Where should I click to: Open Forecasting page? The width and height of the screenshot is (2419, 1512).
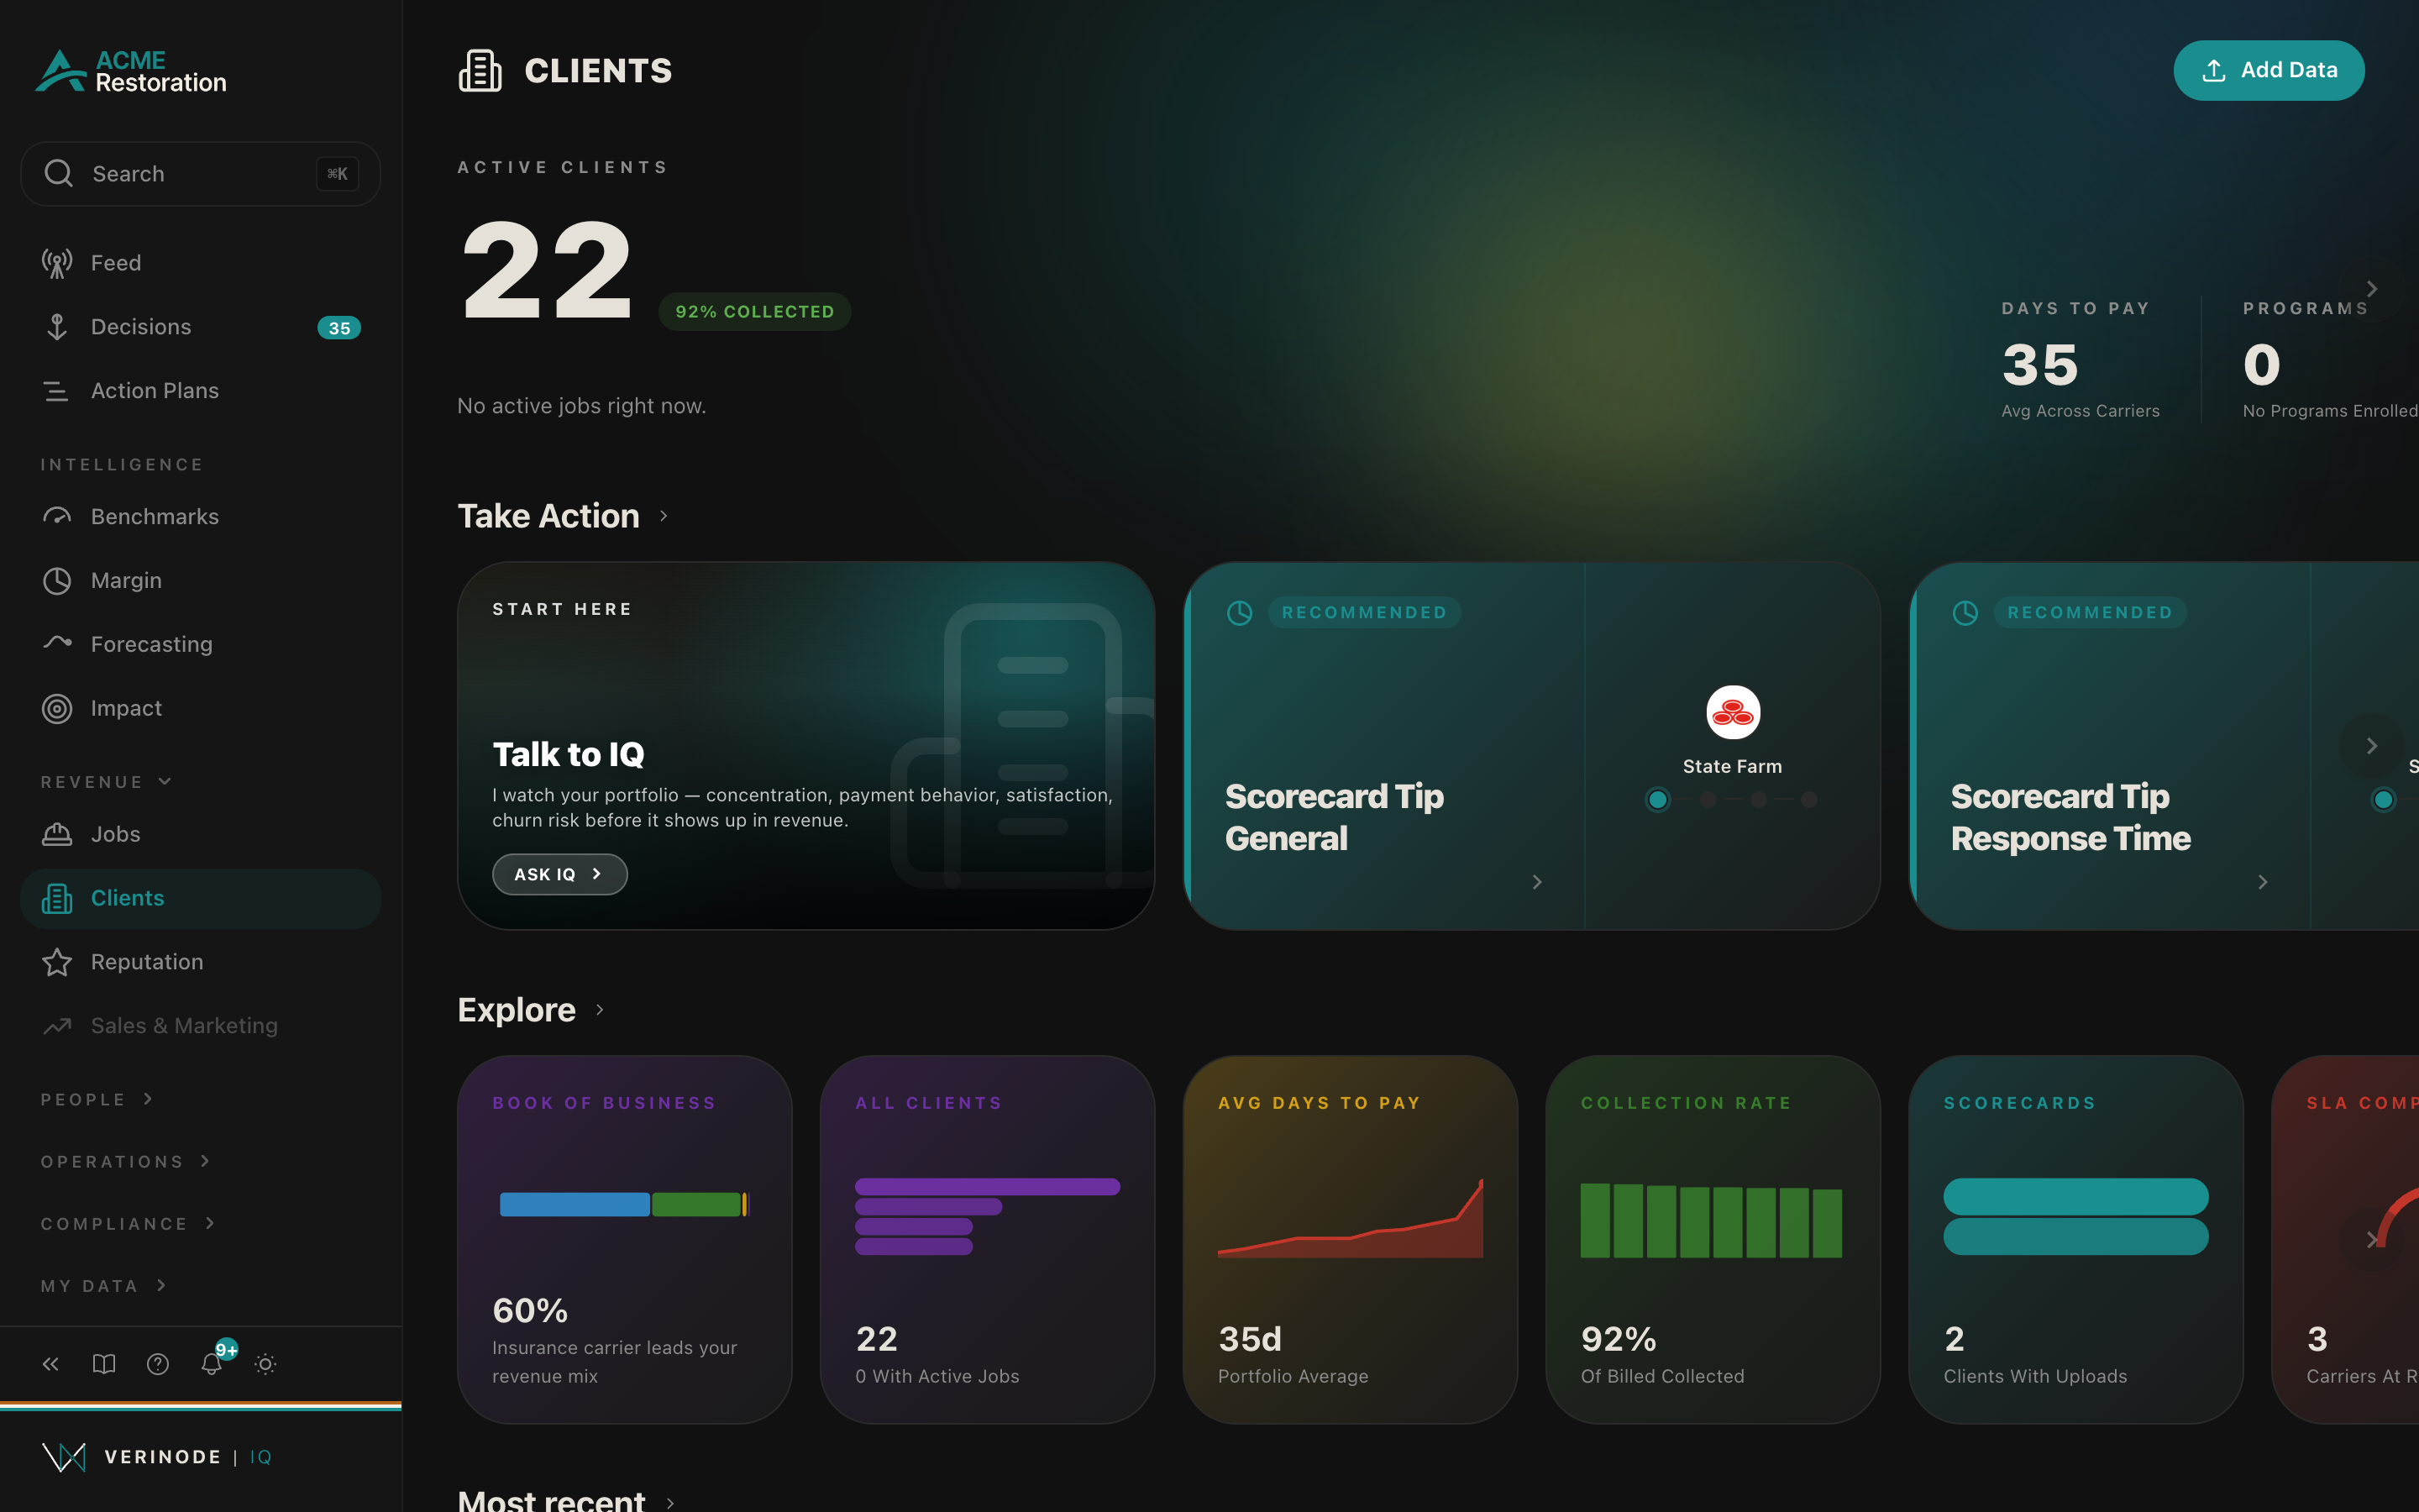pyautogui.click(x=200, y=644)
